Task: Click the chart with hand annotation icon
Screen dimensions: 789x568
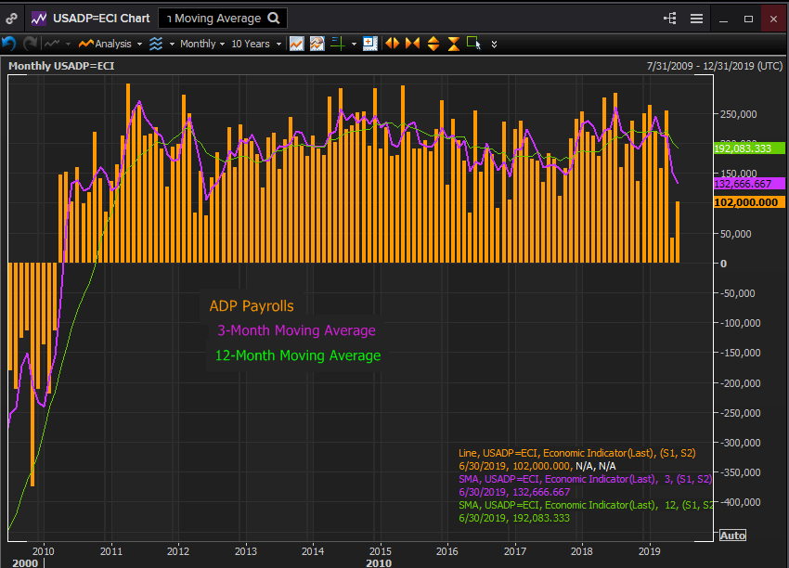Action: (317, 44)
